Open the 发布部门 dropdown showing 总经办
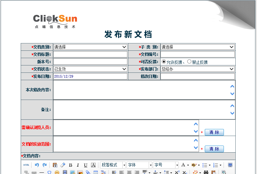 (x=197, y=69)
